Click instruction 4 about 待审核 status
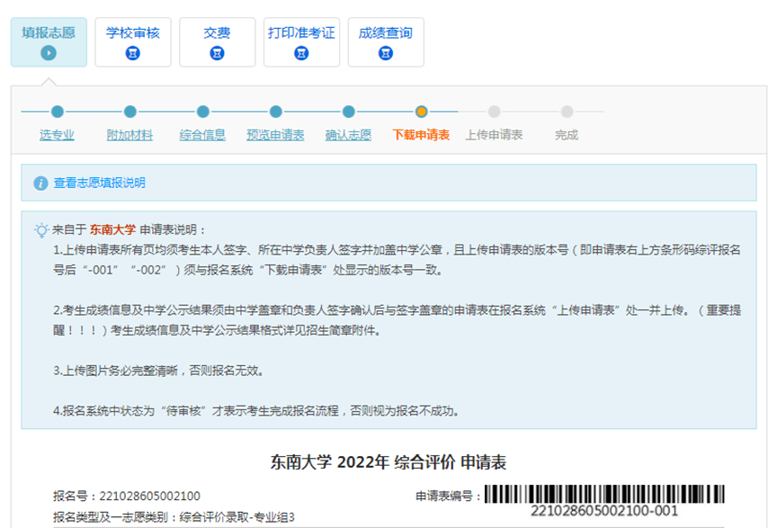Image resolution: width=777 pixels, height=528 pixels. (x=256, y=410)
